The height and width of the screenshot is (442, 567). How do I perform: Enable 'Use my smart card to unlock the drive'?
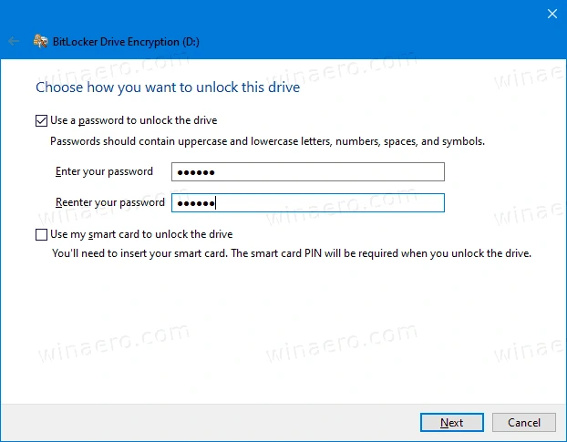click(41, 234)
